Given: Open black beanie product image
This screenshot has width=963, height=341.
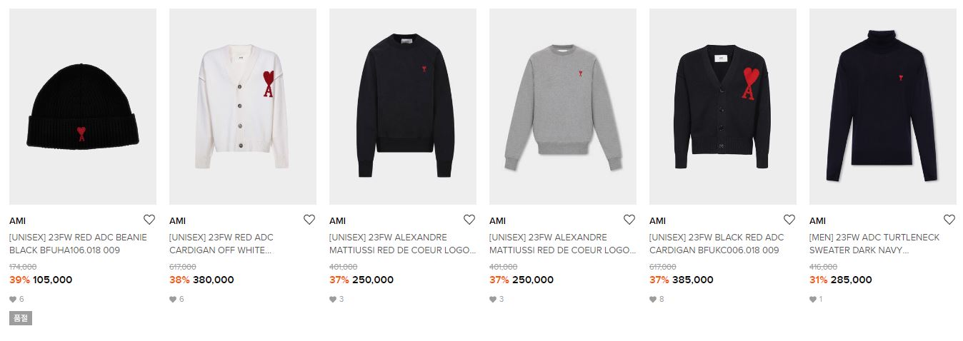Looking at the screenshot, I should click(x=83, y=106).
